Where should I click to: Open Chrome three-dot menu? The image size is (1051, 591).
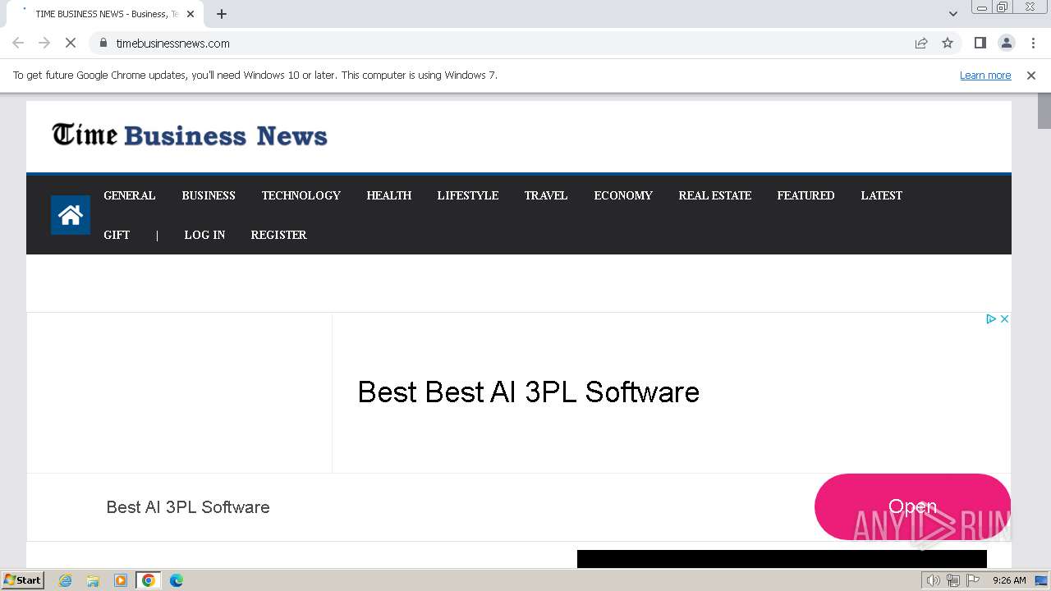point(1033,43)
